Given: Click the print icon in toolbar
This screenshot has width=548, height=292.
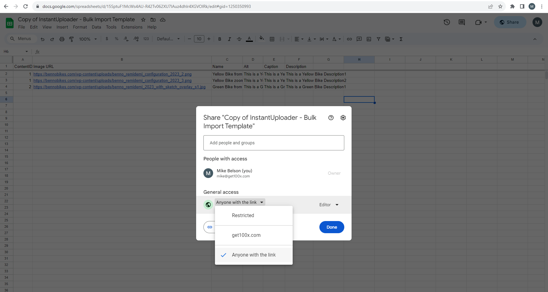Looking at the screenshot, I should tap(62, 39).
